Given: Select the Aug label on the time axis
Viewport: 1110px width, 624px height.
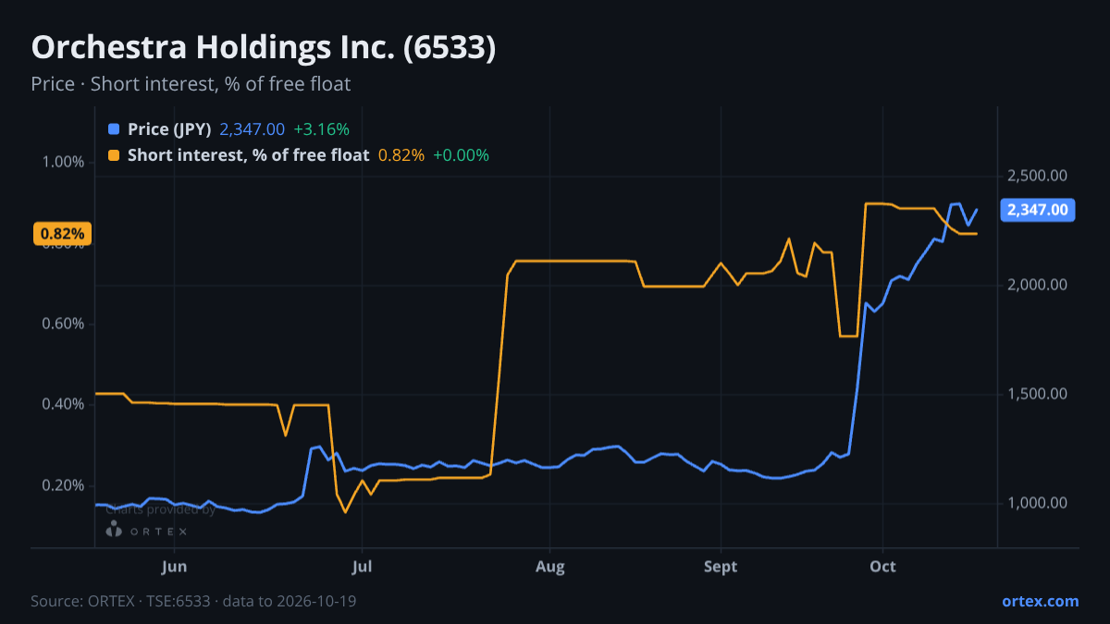Looking at the screenshot, I should pos(550,567).
